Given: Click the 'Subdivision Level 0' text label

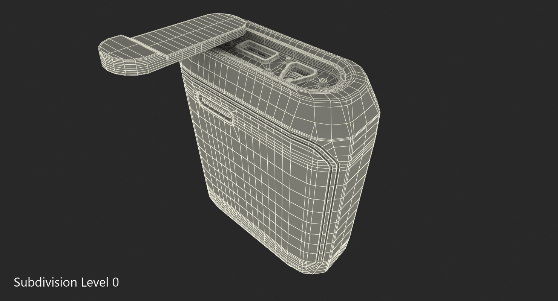Looking at the screenshot, I should pyautogui.click(x=66, y=282).
